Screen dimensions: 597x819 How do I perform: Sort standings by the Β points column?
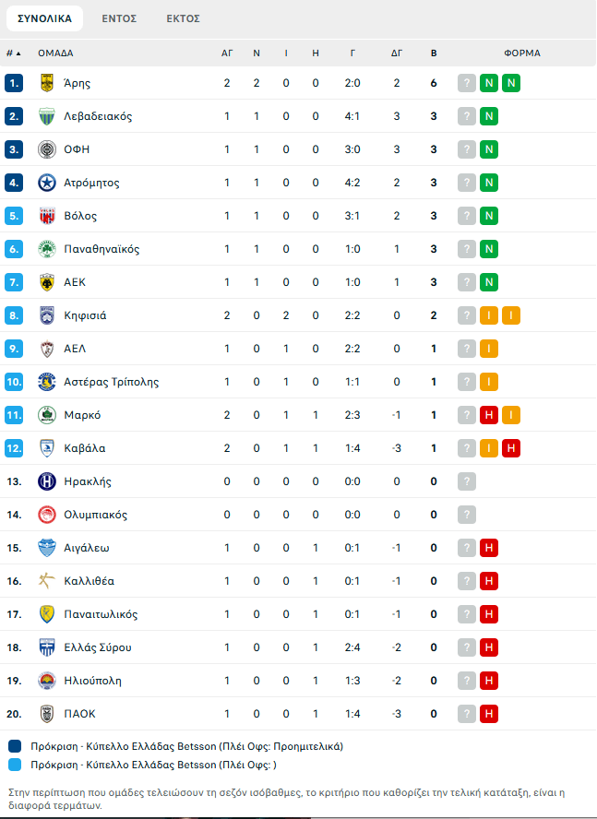click(434, 53)
